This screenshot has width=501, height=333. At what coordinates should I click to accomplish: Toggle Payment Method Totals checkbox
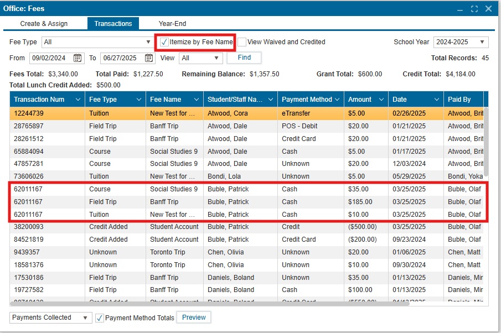100,318
